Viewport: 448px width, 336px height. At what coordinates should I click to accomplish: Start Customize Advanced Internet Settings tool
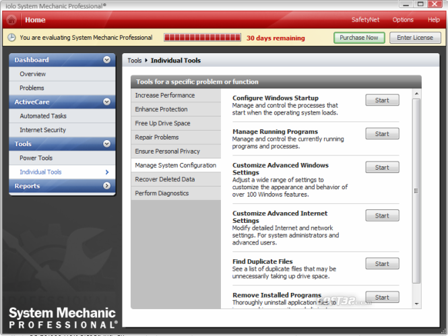[382, 216]
